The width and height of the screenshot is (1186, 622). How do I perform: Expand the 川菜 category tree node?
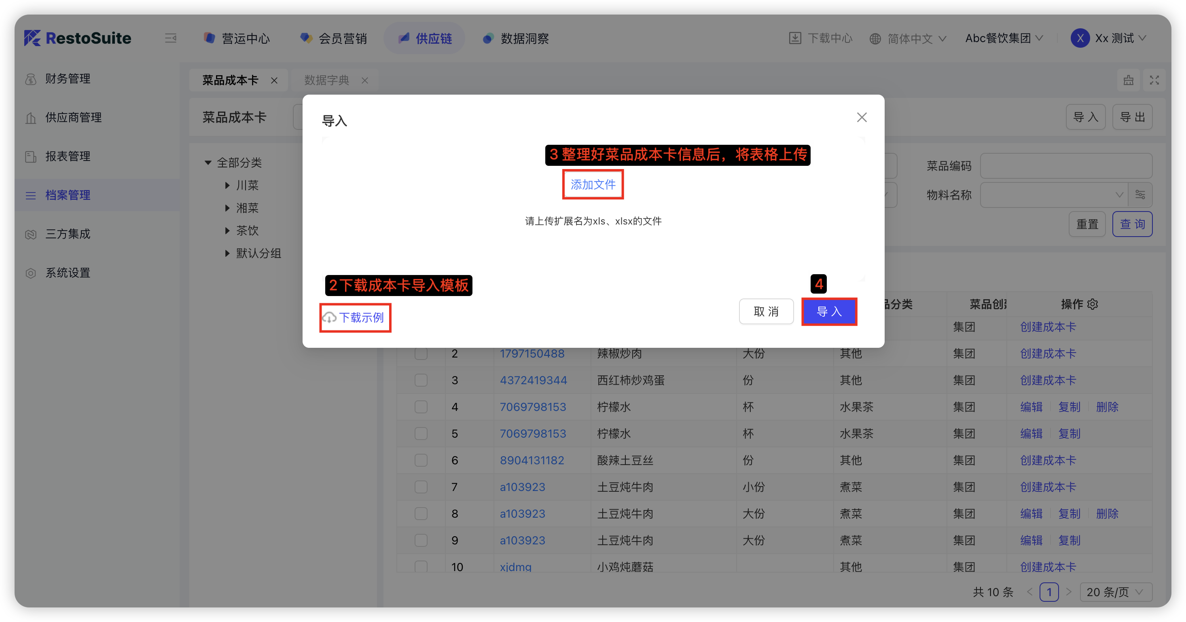[227, 186]
